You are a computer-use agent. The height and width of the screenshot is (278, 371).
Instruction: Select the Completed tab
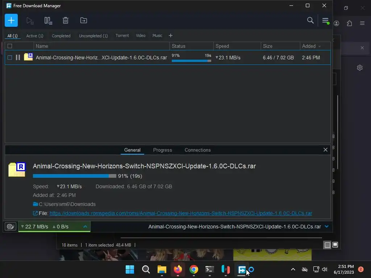tap(61, 36)
